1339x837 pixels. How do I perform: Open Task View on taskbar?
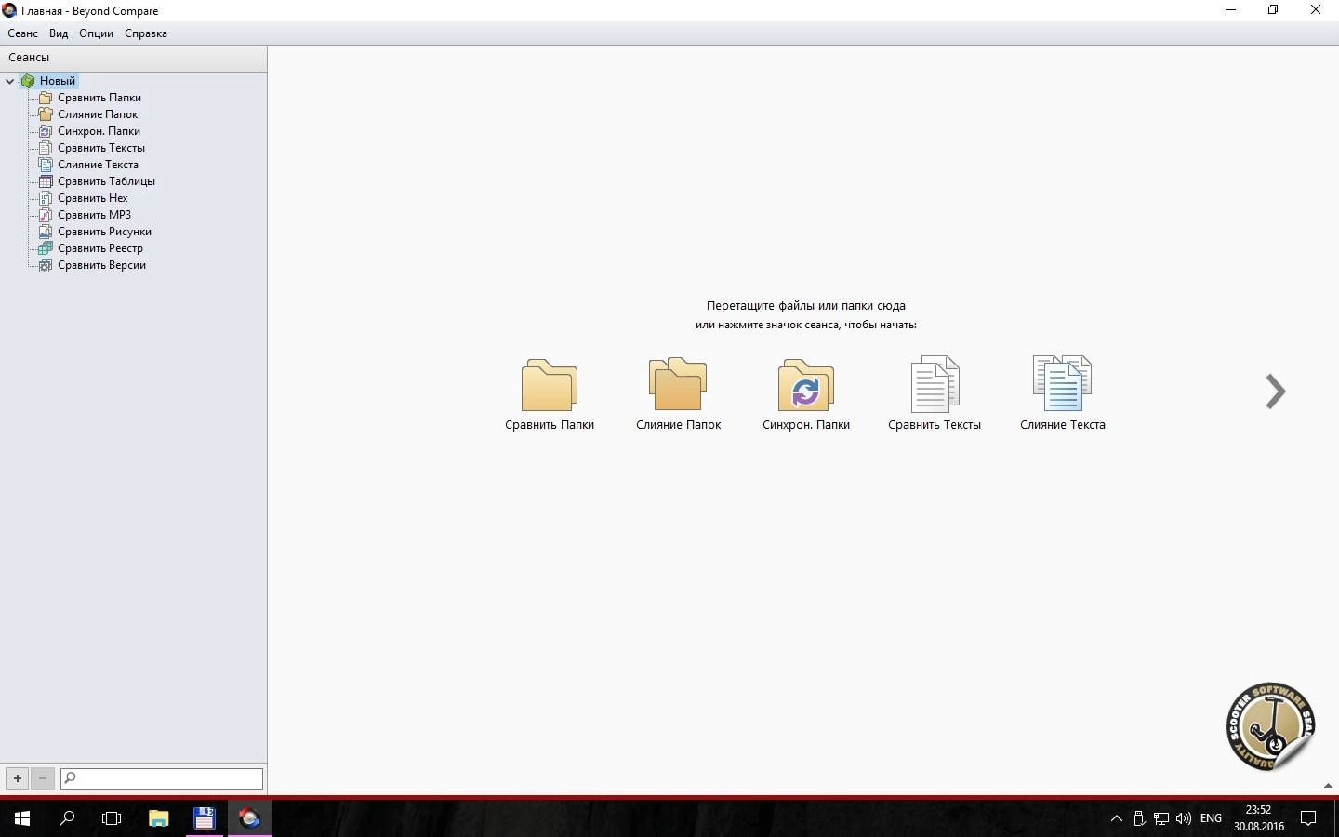tap(112, 818)
